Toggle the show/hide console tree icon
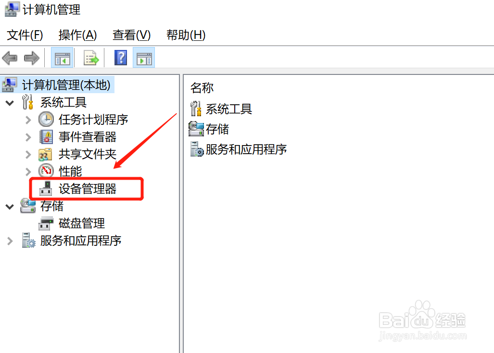 click(62, 58)
